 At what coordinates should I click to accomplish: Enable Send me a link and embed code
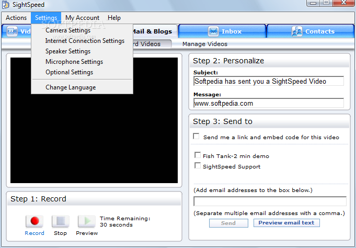point(196,137)
